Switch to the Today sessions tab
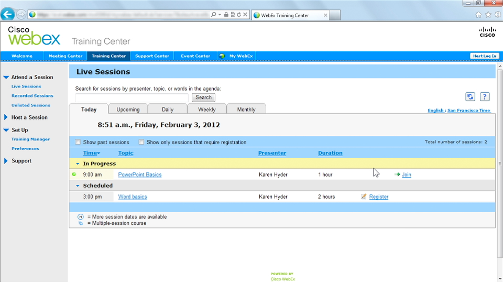The width and height of the screenshot is (503, 283). pyautogui.click(x=89, y=110)
